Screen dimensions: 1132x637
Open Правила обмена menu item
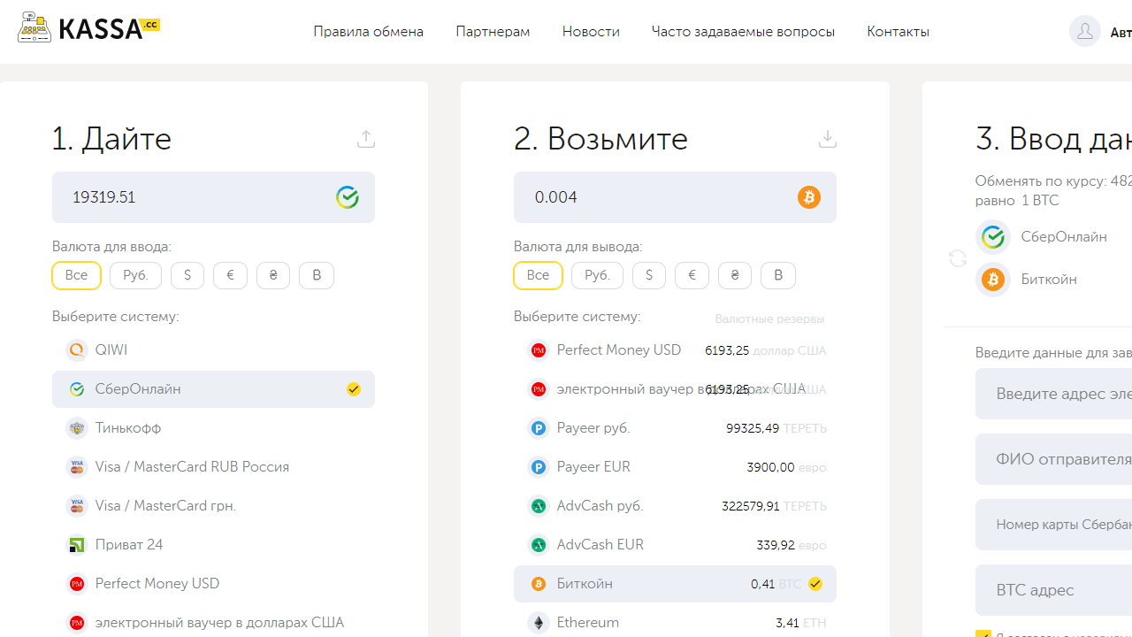tap(368, 32)
